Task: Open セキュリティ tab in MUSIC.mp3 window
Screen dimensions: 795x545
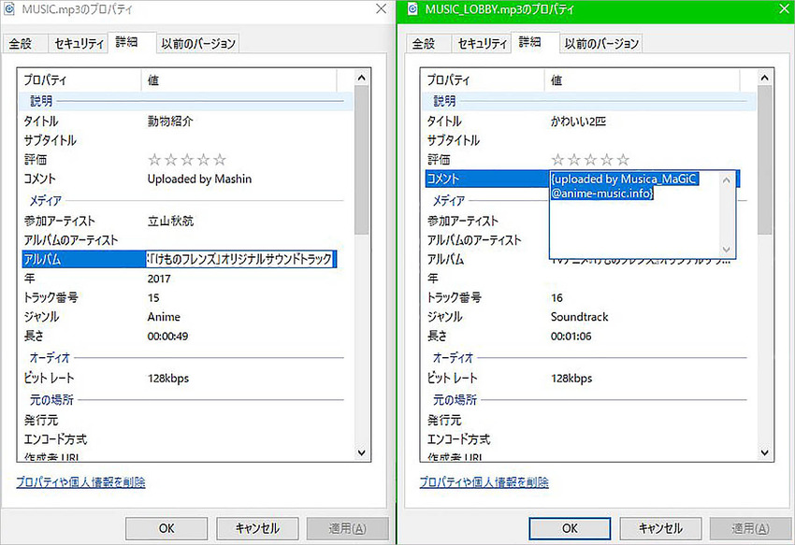Action: point(79,44)
